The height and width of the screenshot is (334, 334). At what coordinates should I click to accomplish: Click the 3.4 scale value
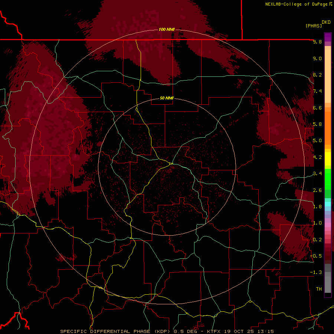[317, 174]
